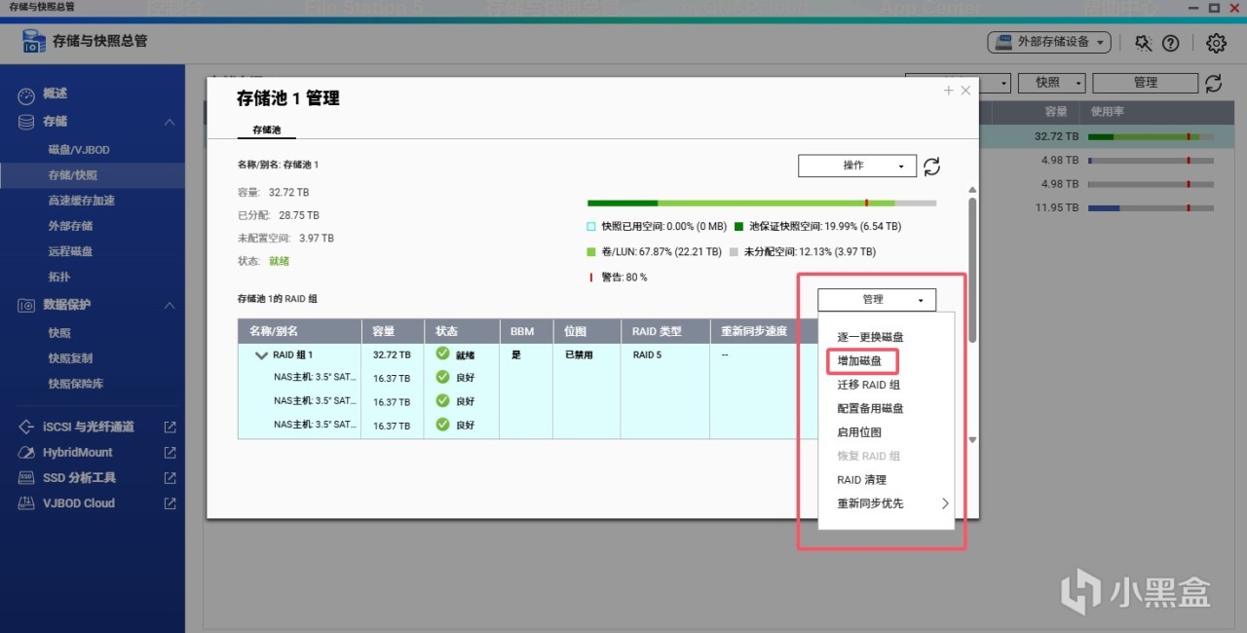1247x633 pixels.
Task: Click usage bar of 11.95 TB row
Action: point(1151,207)
